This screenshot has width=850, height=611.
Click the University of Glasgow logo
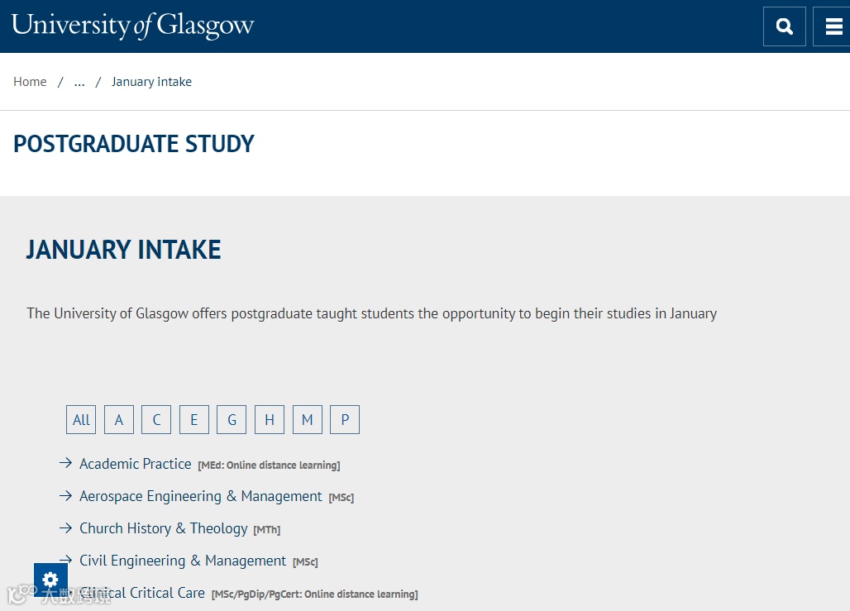click(133, 26)
